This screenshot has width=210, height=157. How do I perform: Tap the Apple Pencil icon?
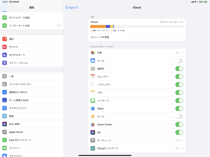click(4, 132)
